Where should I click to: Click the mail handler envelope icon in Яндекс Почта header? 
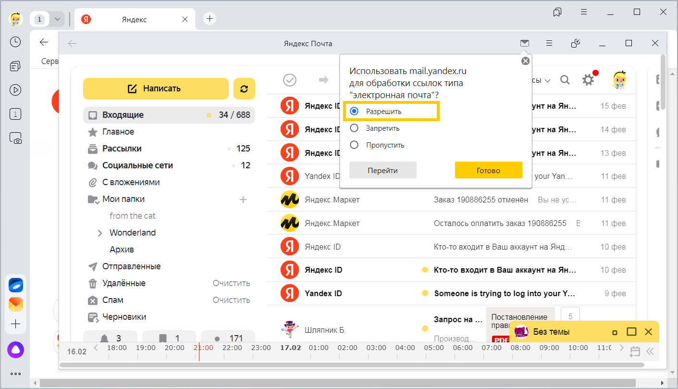pyautogui.click(x=525, y=43)
